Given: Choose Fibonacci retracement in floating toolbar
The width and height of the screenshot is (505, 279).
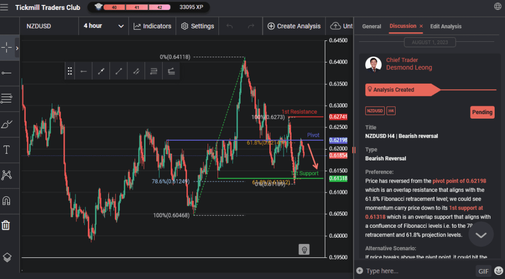Looking at the screenshot, I should click(x=154, y=71).
